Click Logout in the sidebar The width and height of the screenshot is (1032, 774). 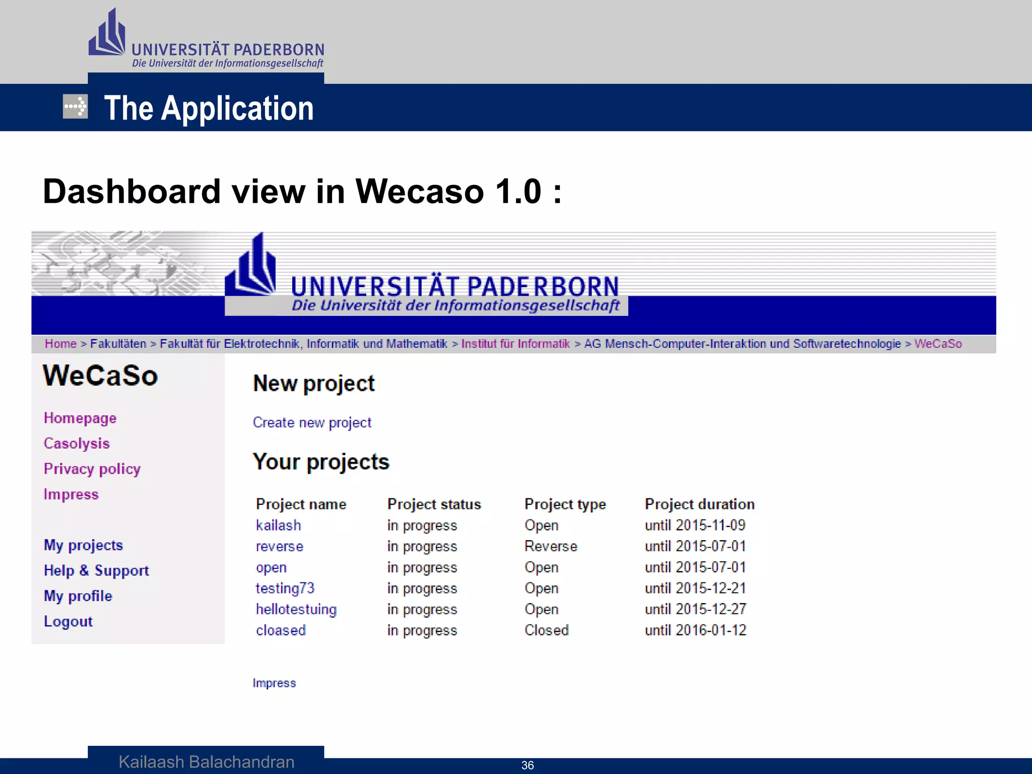pos(68,622)
